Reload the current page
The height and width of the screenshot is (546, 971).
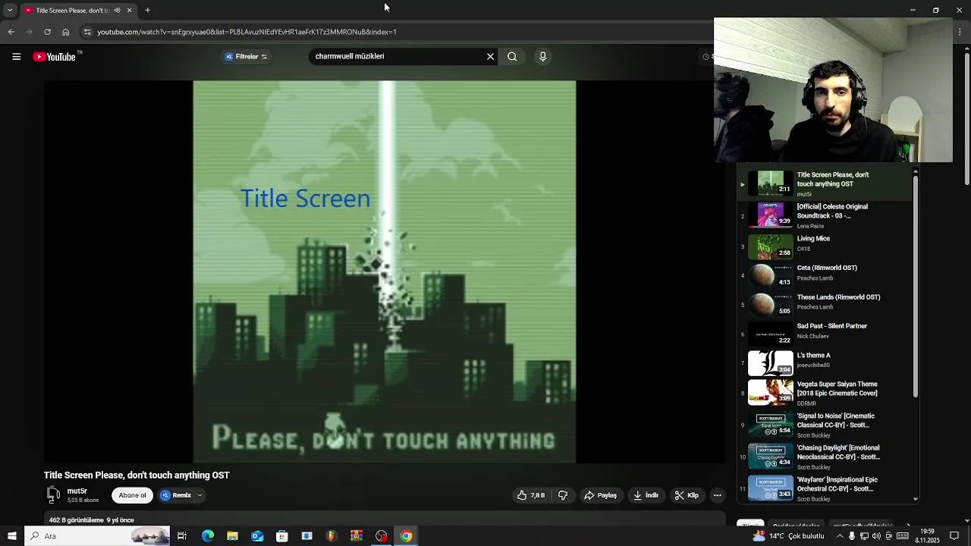pyautogui.click(x=47, y=32)
